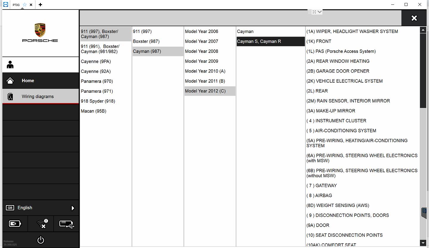This screenshot has height=248, width=429.
Task: Select 911 (991), Boxster/Cayman (981/982) group
Action: pos(106,49)
